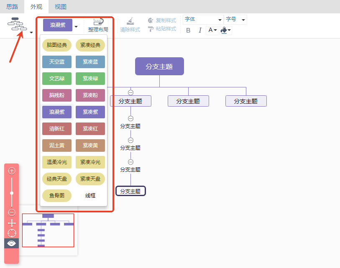Collapse the lowest branch circle toggle
The height and width of the screenshot is (268, 340).
click(130, 162)
